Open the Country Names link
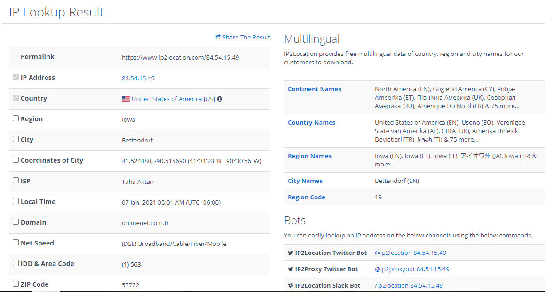 (x=311, y=122)
